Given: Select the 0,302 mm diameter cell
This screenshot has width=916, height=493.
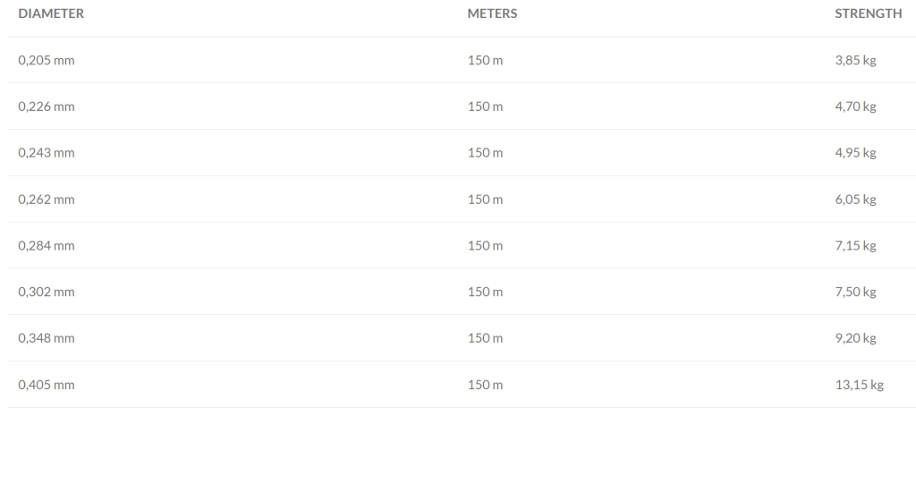Looking at the screenshot, I should (47, 292).
